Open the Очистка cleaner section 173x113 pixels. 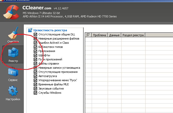point(13,35)
